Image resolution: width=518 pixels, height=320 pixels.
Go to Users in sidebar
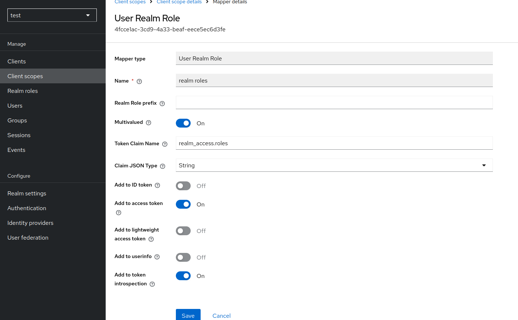(15, 106)
